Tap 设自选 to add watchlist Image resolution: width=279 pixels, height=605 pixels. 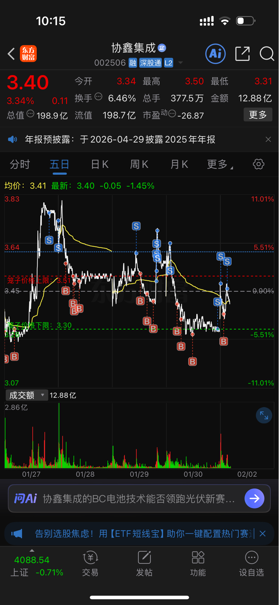(x=251, y=564)
